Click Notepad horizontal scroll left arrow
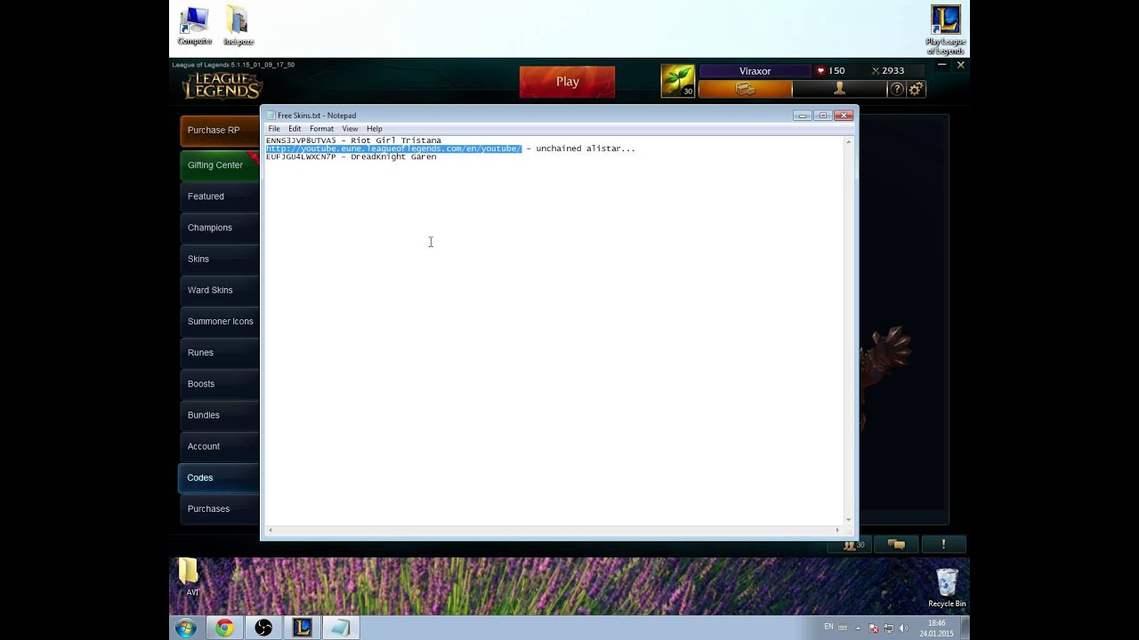Screen dimensions: 1139x640 (271, 531)
